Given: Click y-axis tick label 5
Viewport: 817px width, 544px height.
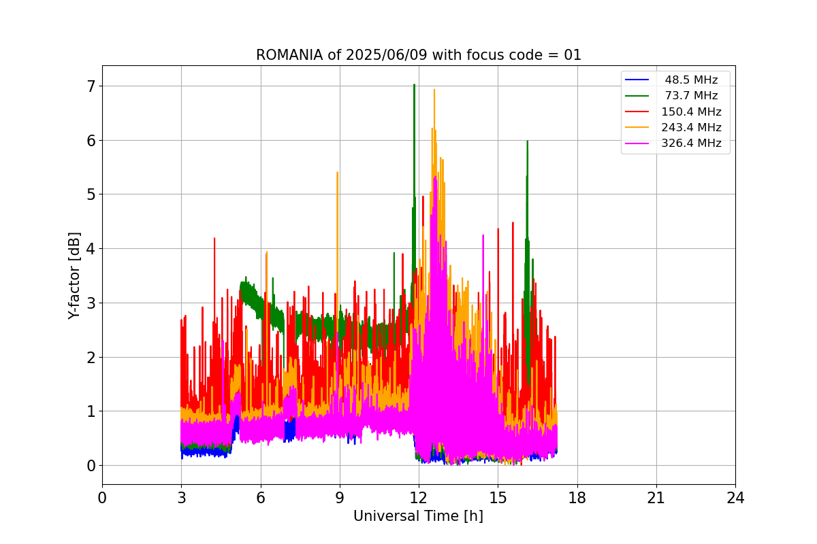Looking at the screenshot, I should pyautogui.click(x=90, y=194).
